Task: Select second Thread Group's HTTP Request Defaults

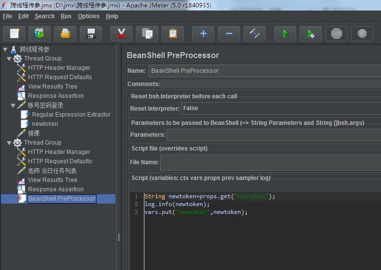Action: [60, 161]
